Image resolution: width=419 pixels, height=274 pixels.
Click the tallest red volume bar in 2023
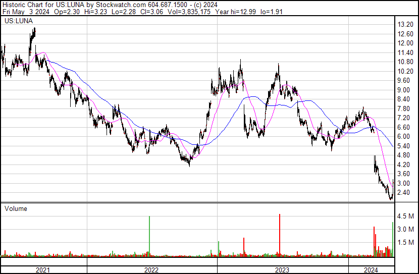pos(280,235)
